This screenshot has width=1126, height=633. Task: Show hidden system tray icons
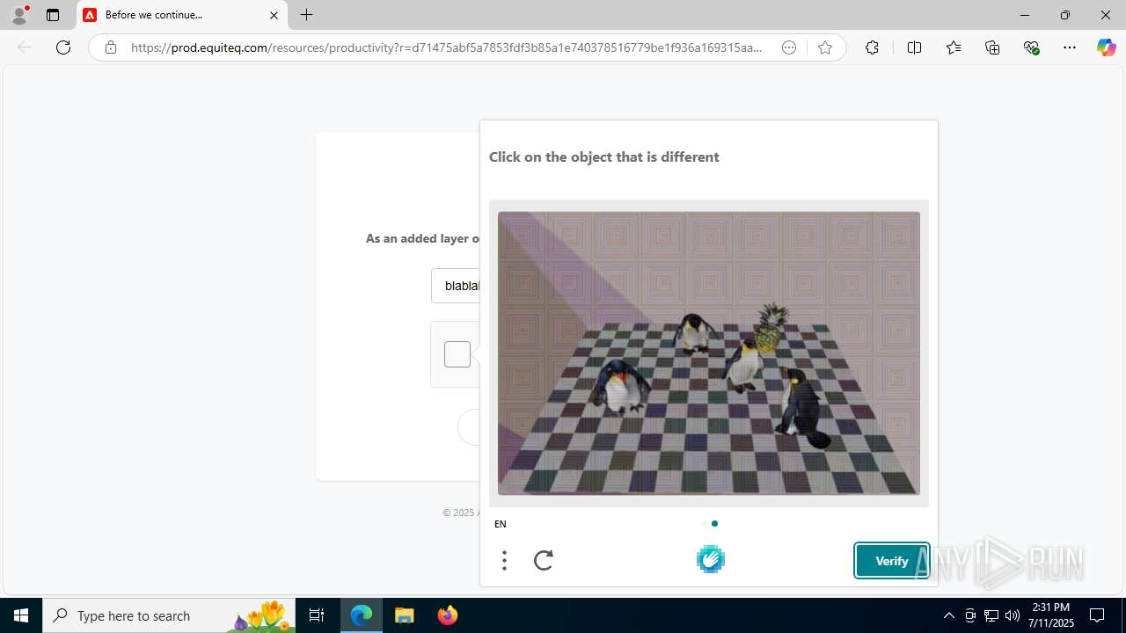(x=948, y=615)
